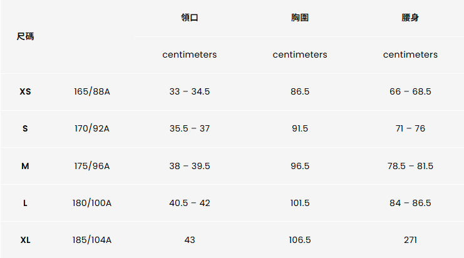Select the 180/100A size code cell
The width and height of the screenshot is (464, 258).
pyautogui.click(x=91, y=203)
